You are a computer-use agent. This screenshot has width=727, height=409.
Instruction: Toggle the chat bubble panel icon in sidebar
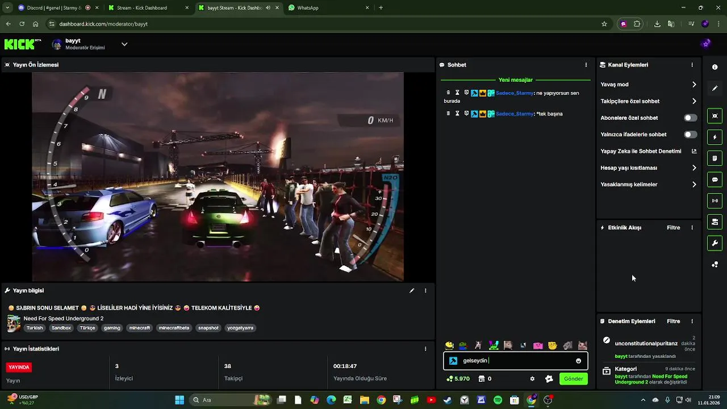pos(715,180)
